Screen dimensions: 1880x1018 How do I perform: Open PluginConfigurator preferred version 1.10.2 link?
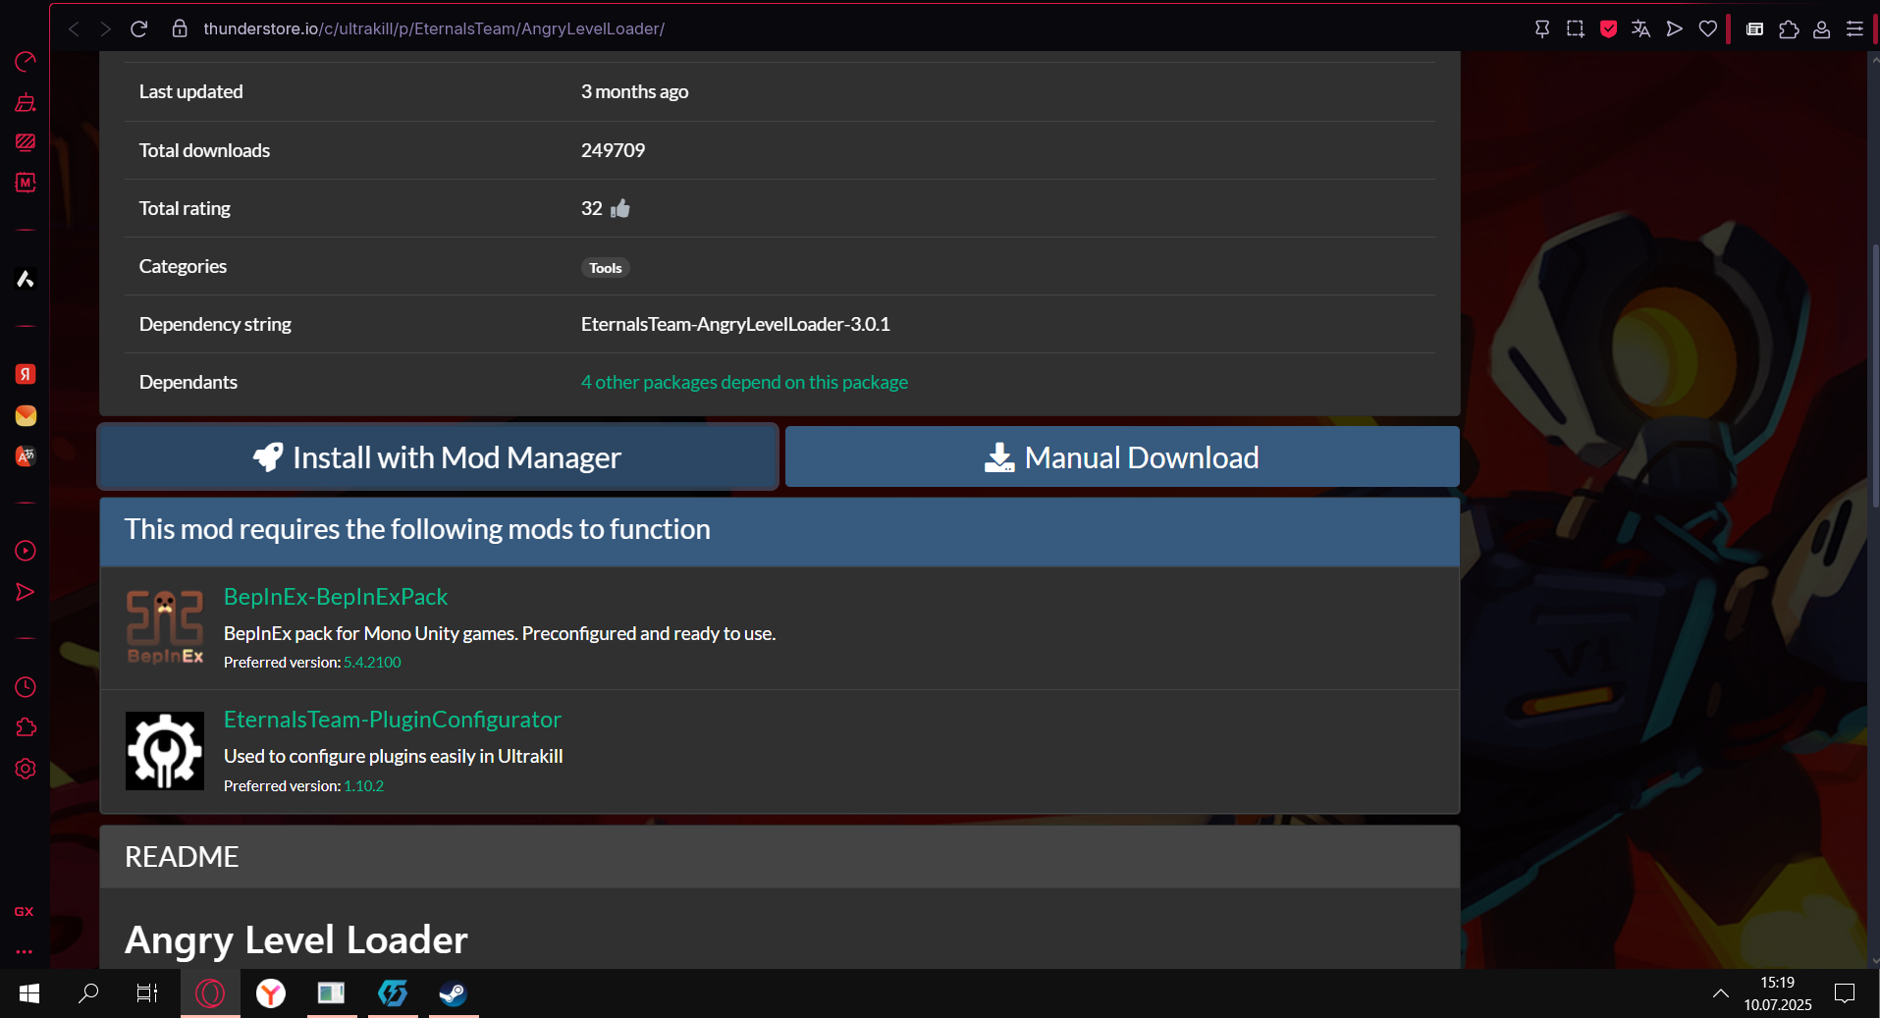(363, 786)
